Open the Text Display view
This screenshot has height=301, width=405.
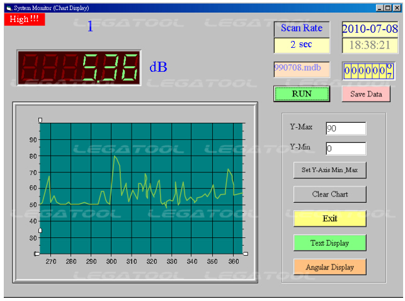[330, 242]
